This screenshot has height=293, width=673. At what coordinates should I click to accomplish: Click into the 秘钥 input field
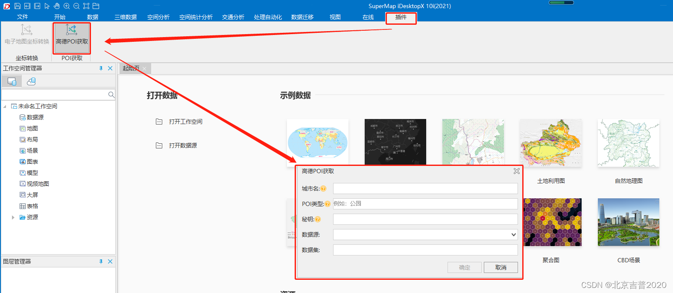[425, 219]
